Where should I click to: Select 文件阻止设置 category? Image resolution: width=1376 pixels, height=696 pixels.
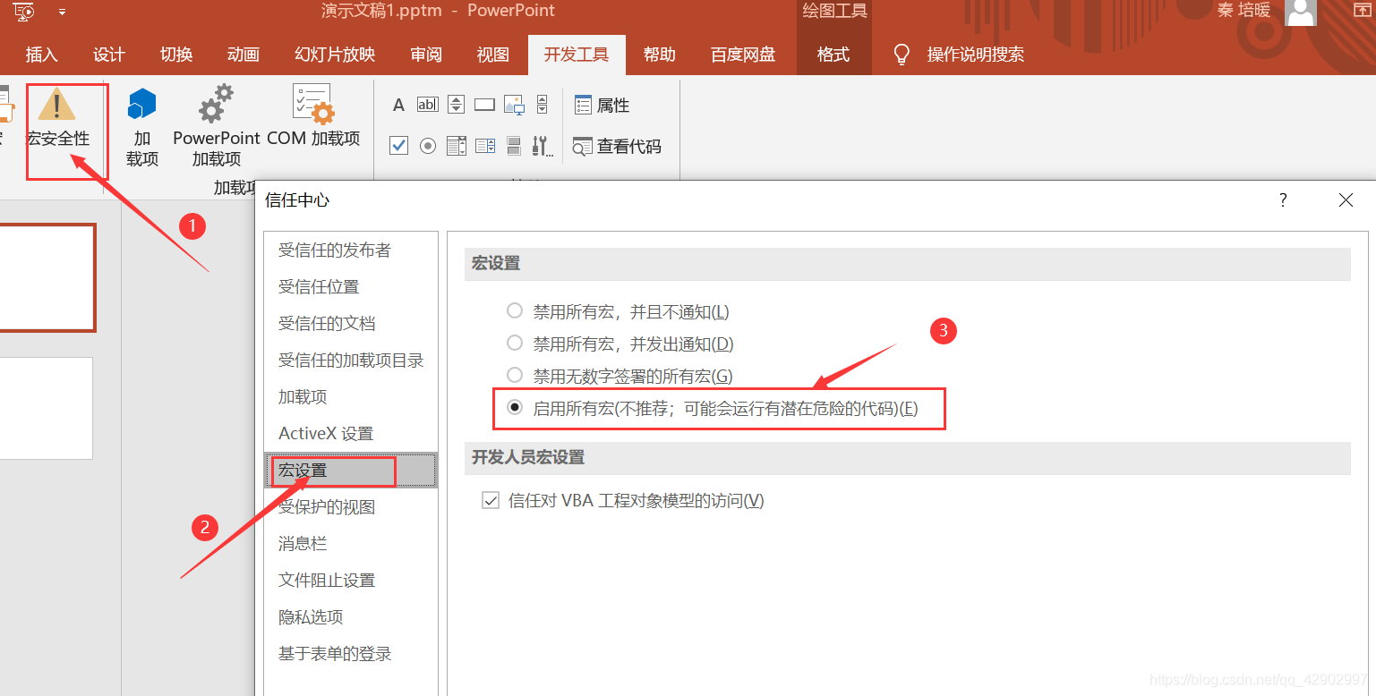pos(350,581)
